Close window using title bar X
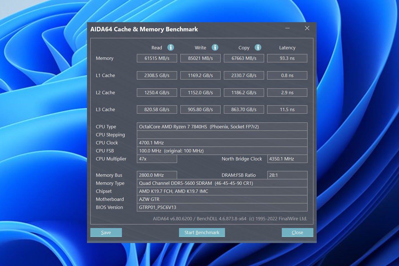The height and width of the screenshot is (266, 399). tap(307, 28)
